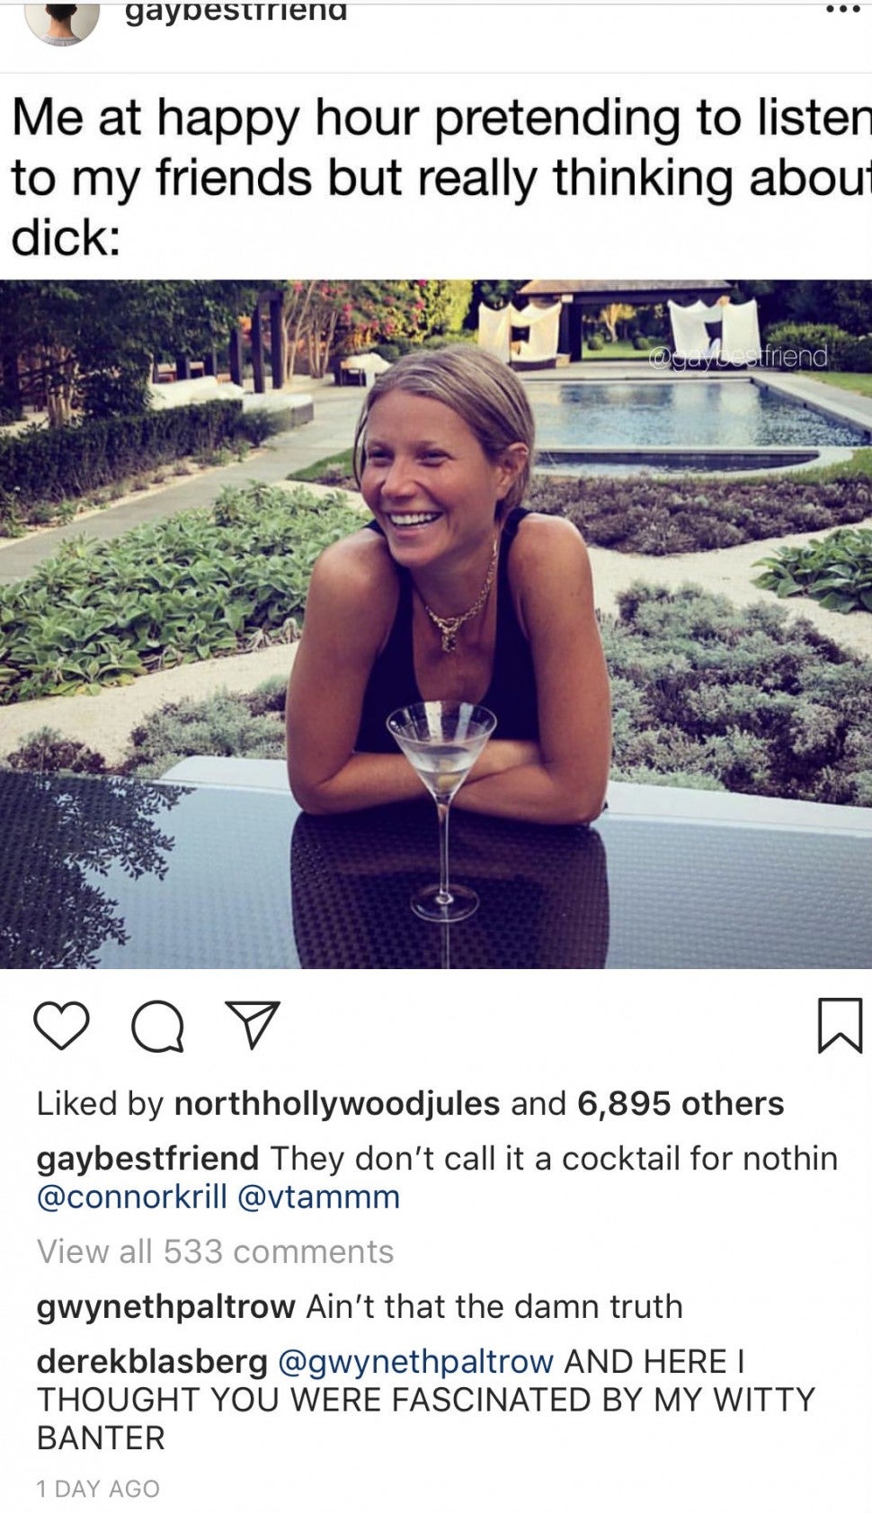
Task: Tap the comment speech bubble icon
Action: coord(158,1026)
